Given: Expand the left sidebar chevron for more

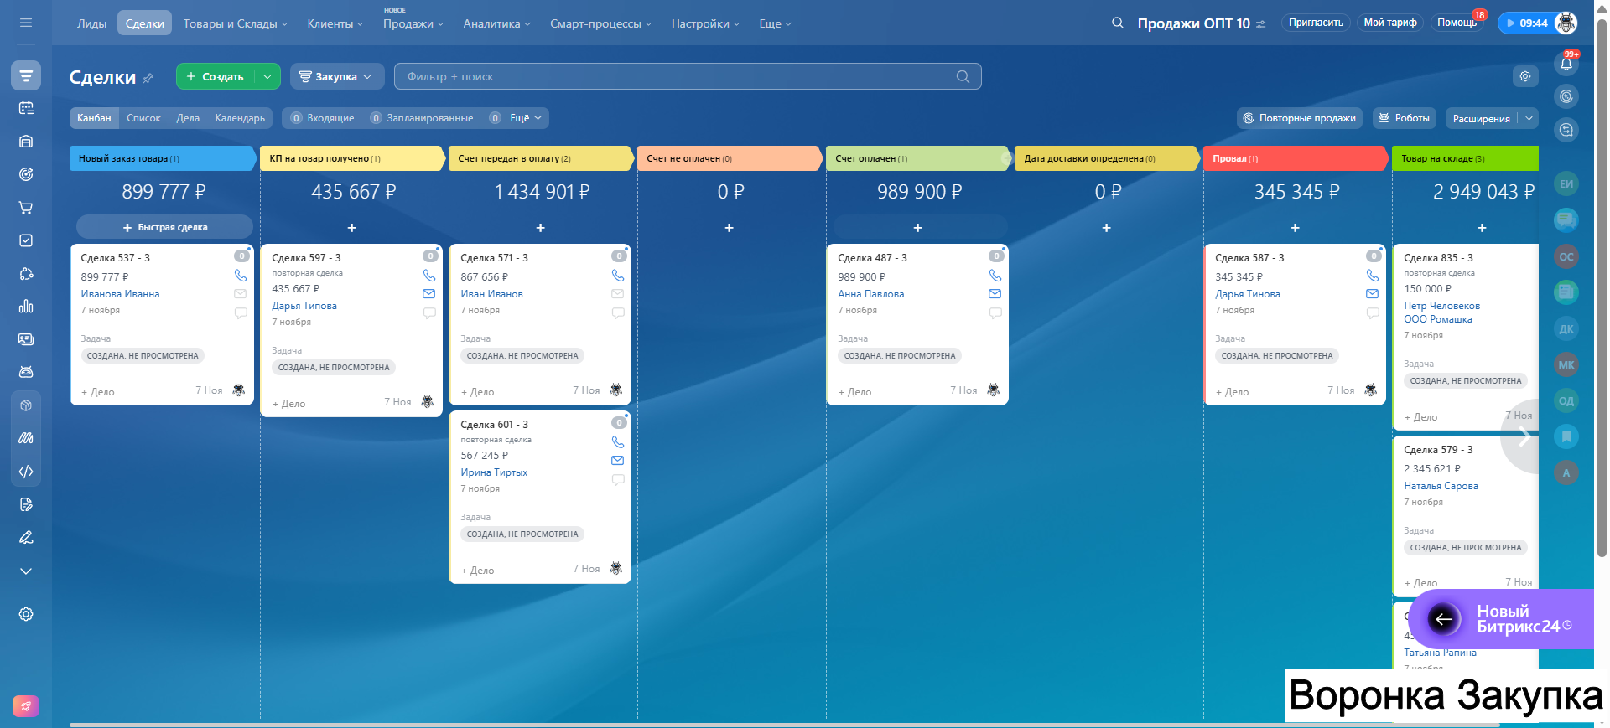Looking at the screenshot, I should tap(26, 571).
